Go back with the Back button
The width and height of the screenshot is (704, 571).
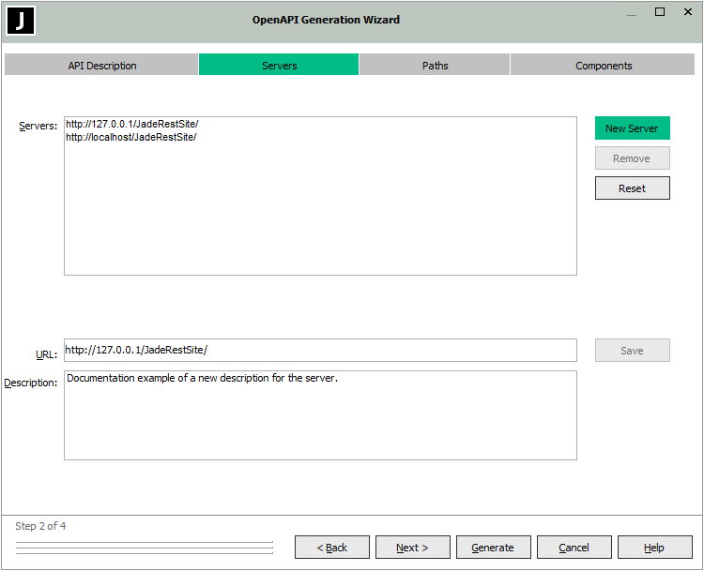pos(331,548)
